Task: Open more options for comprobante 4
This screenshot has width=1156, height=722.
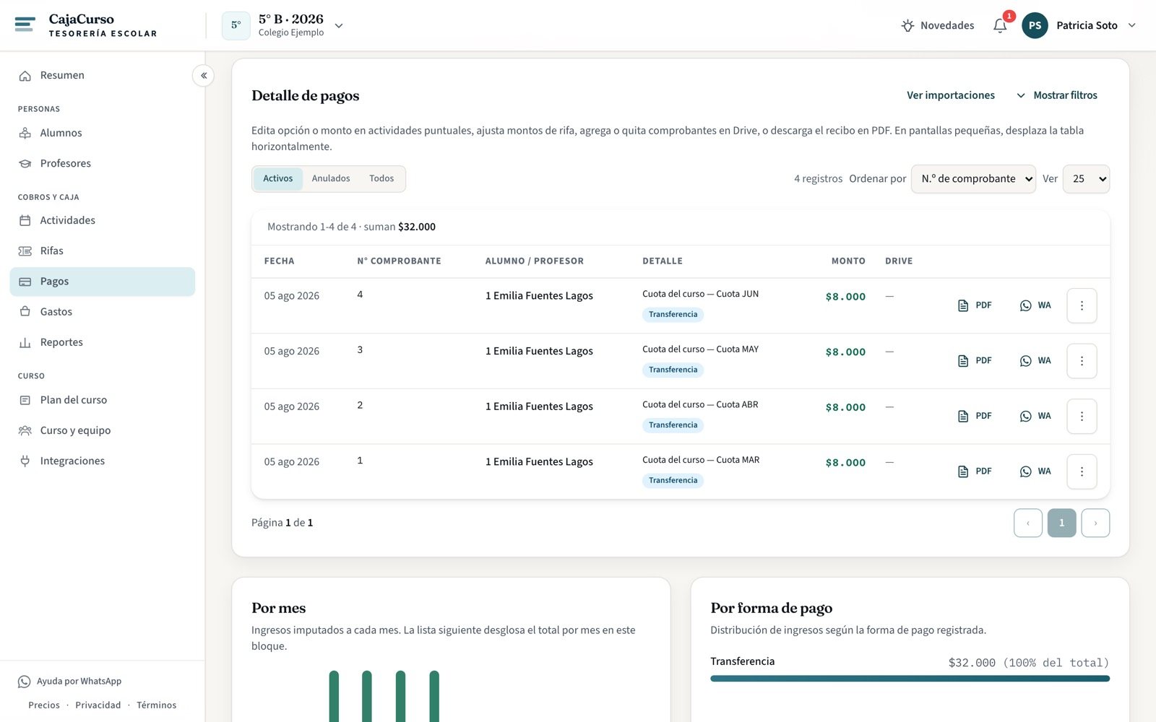Action: [x=1082, y=305]
